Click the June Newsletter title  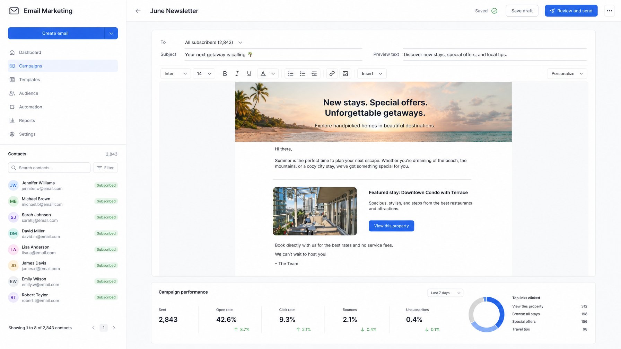[174, 11]
